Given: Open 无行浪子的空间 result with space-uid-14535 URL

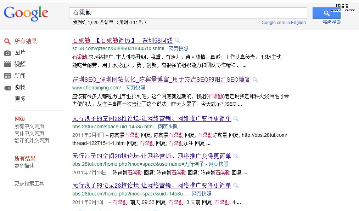Looking at the screenshot, I should (x=152, y=118).
